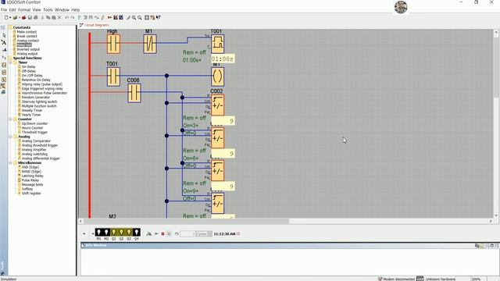The image size is (500, 281).
Task: Click the Delete (X) toolbar icon
Action: coord(59,17)
